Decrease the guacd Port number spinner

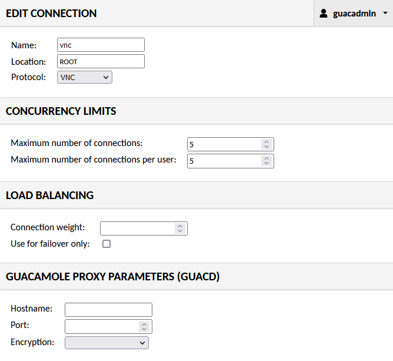click(144, 329)
